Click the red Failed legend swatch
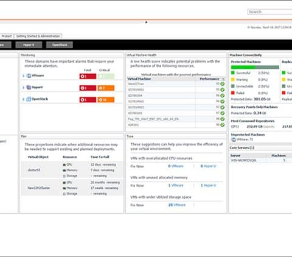 [233, 93]
